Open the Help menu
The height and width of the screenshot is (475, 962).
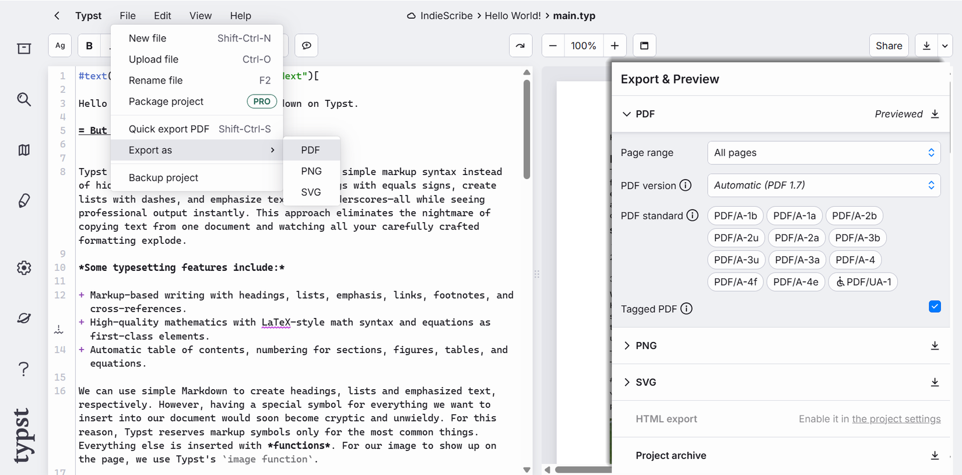[x=240, y=16]
